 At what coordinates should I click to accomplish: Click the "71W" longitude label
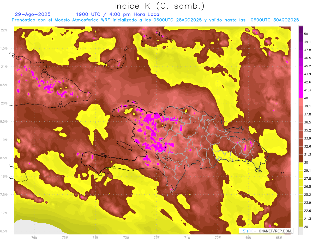click(x=187, y=237)
